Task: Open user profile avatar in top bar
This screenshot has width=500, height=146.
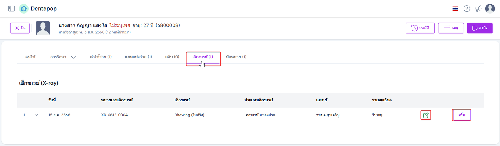Action: [490, 9]
